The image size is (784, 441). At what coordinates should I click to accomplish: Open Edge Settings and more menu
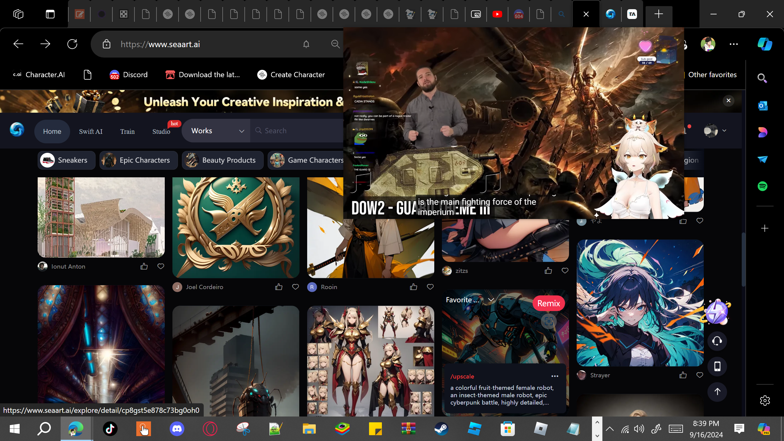[734, 44]
